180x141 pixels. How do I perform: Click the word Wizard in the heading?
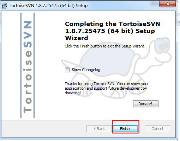pos(77,38)
